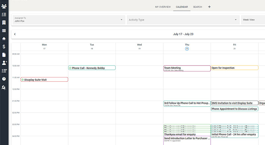Select the Wed 19 column header

(139, 46)
